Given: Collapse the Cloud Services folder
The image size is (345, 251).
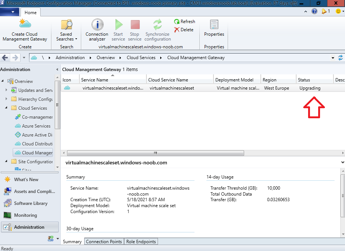Looking at the screenshot, I should pyautogui.click(x=6, y=107).
